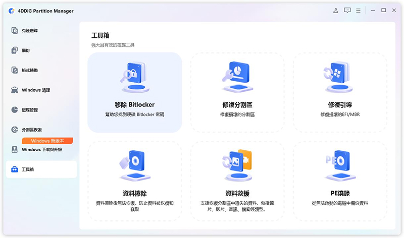Click the 備份 sidebar icon

click(15, 50)
